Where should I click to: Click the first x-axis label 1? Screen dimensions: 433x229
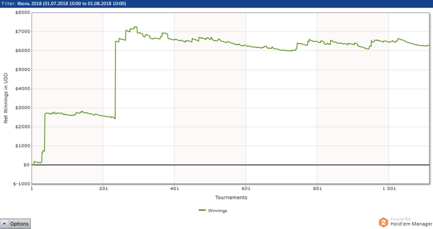tap(32, 188)
